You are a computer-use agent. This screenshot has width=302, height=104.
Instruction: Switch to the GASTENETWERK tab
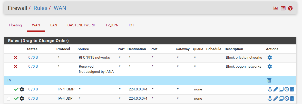pos(81,25)
